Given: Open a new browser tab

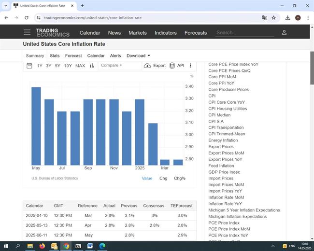Looking at the screenshot, I should coord(82,6).
